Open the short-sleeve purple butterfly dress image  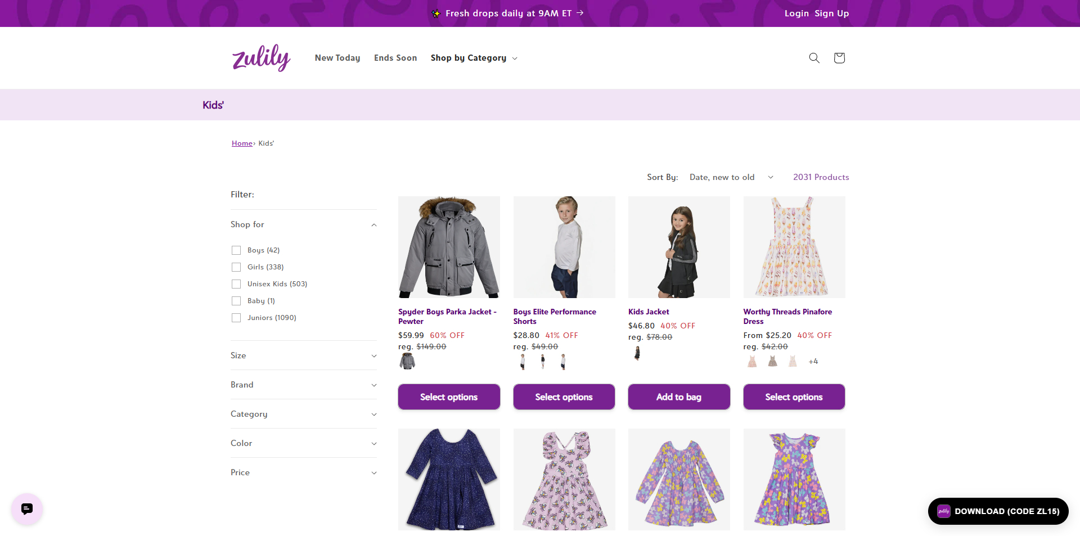click(794, 479)
